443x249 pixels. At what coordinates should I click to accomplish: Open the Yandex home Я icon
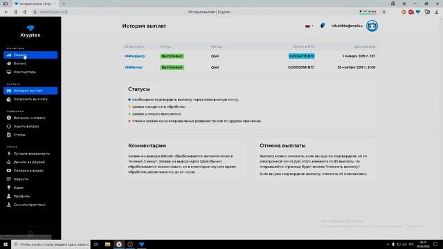(x=16, y=12)
